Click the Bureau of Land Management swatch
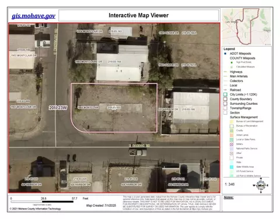280x219 pixels. pyautogui.click(x=232, y=122)
